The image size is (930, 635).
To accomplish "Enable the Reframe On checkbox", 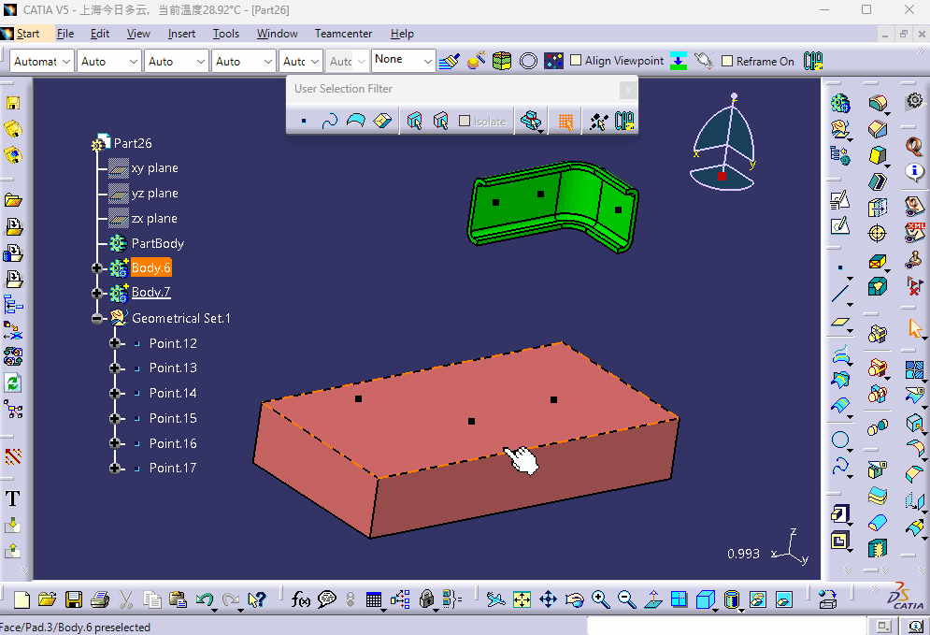I will point(727,61).
